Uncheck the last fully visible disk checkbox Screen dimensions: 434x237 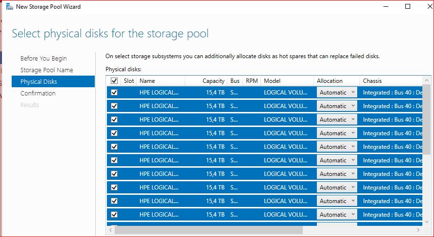[114, 215]
